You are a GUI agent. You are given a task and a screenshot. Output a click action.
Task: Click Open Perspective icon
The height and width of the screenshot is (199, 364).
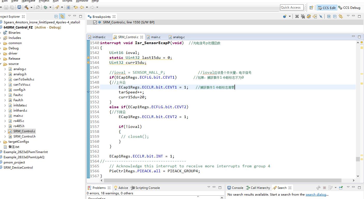coord(311,8)
